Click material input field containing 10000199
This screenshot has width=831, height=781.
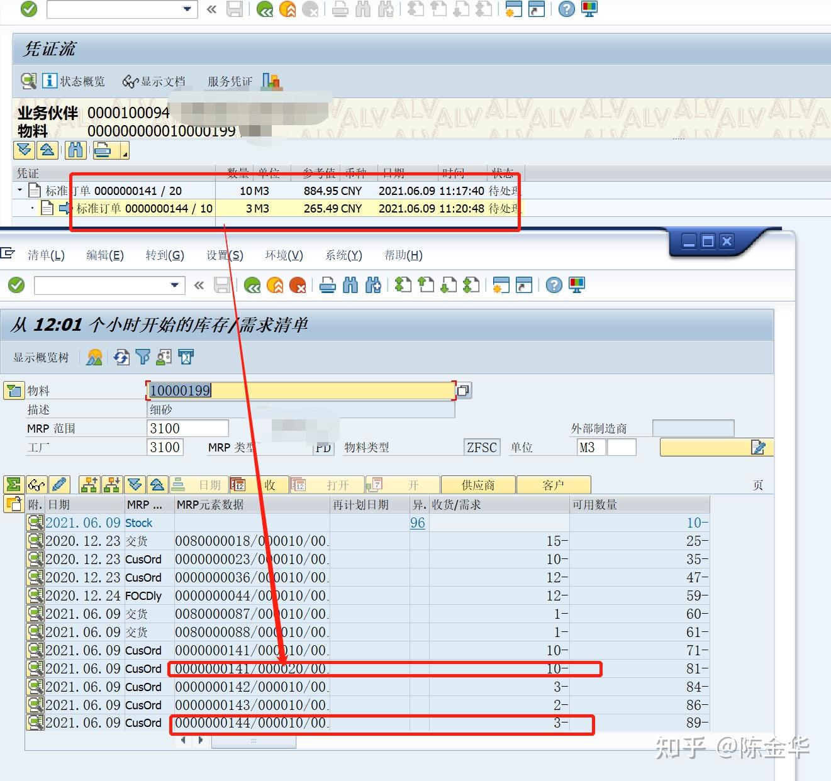click(300, 390)
